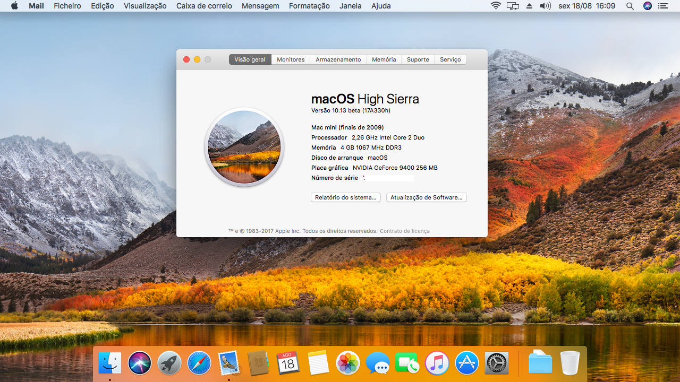This screenshot has height=382, width=680.
Task: Open Launchpad rocket icon in Dock
Action: [x=169, y=363]
